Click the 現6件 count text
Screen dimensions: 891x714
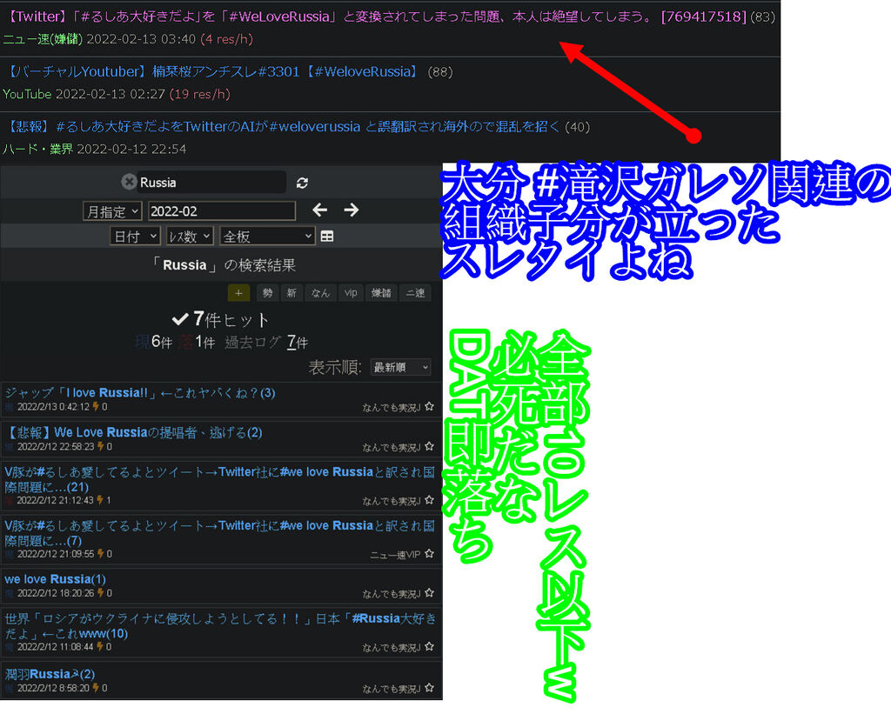(153, 342)
